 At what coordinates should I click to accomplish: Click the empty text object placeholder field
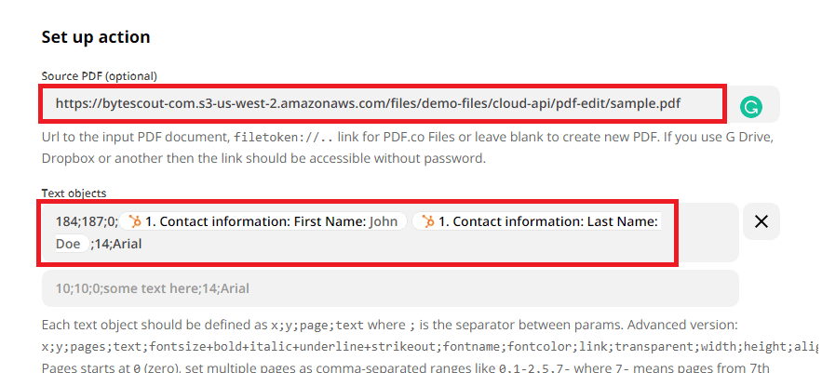[390, 288]
